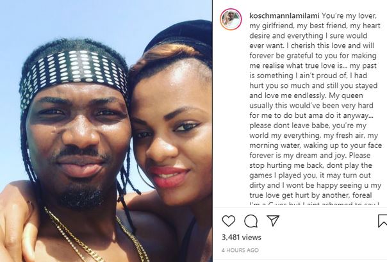
Task: Open the post's 4 HOURS AGO timestamp
Action: click(240, 250)
